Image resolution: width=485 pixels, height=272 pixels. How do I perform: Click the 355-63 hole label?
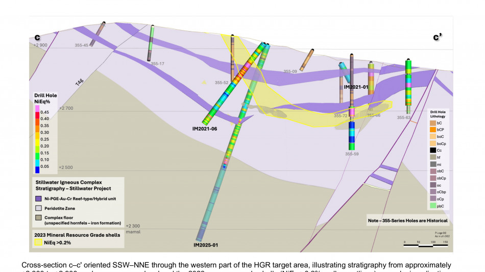pos(404,117)
